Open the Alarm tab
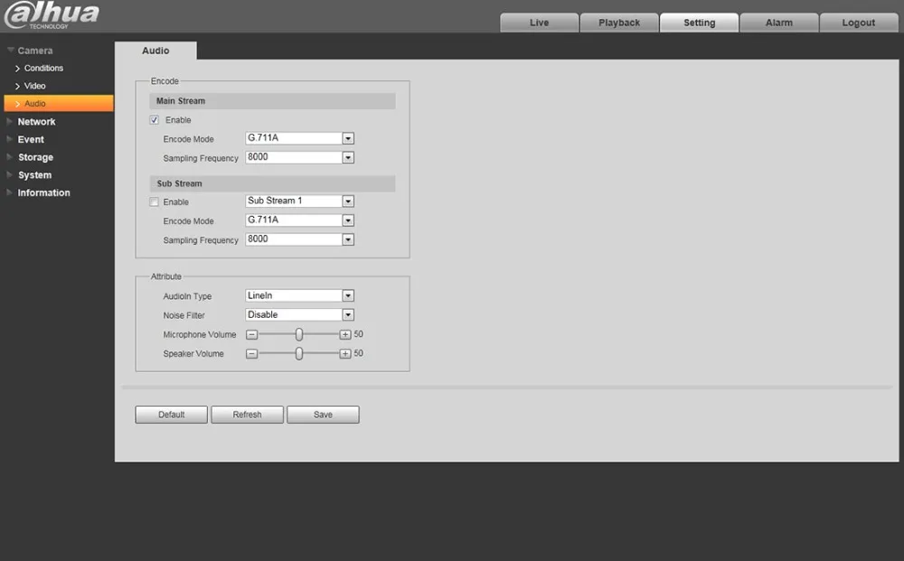Viewport: 904px width, 561px height. coord(779,23)
